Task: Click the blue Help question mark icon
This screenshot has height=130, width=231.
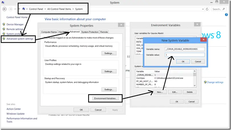Action: tap(226, 15)
